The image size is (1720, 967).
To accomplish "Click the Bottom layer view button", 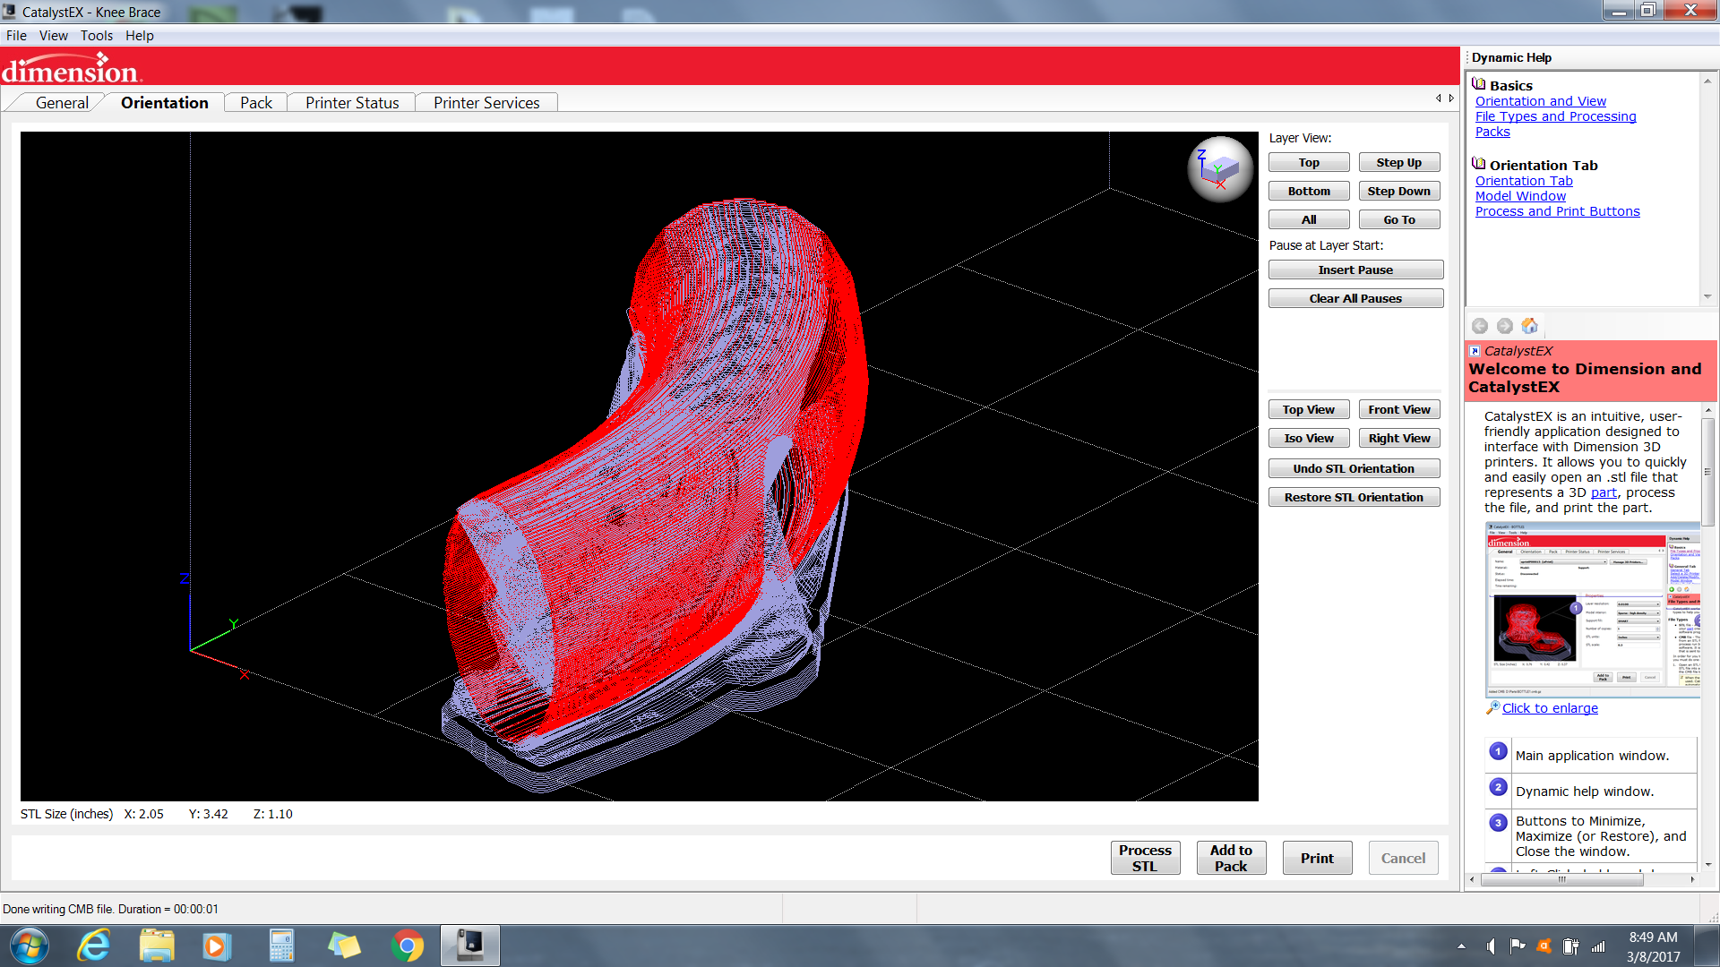I will pos(1309,191).
